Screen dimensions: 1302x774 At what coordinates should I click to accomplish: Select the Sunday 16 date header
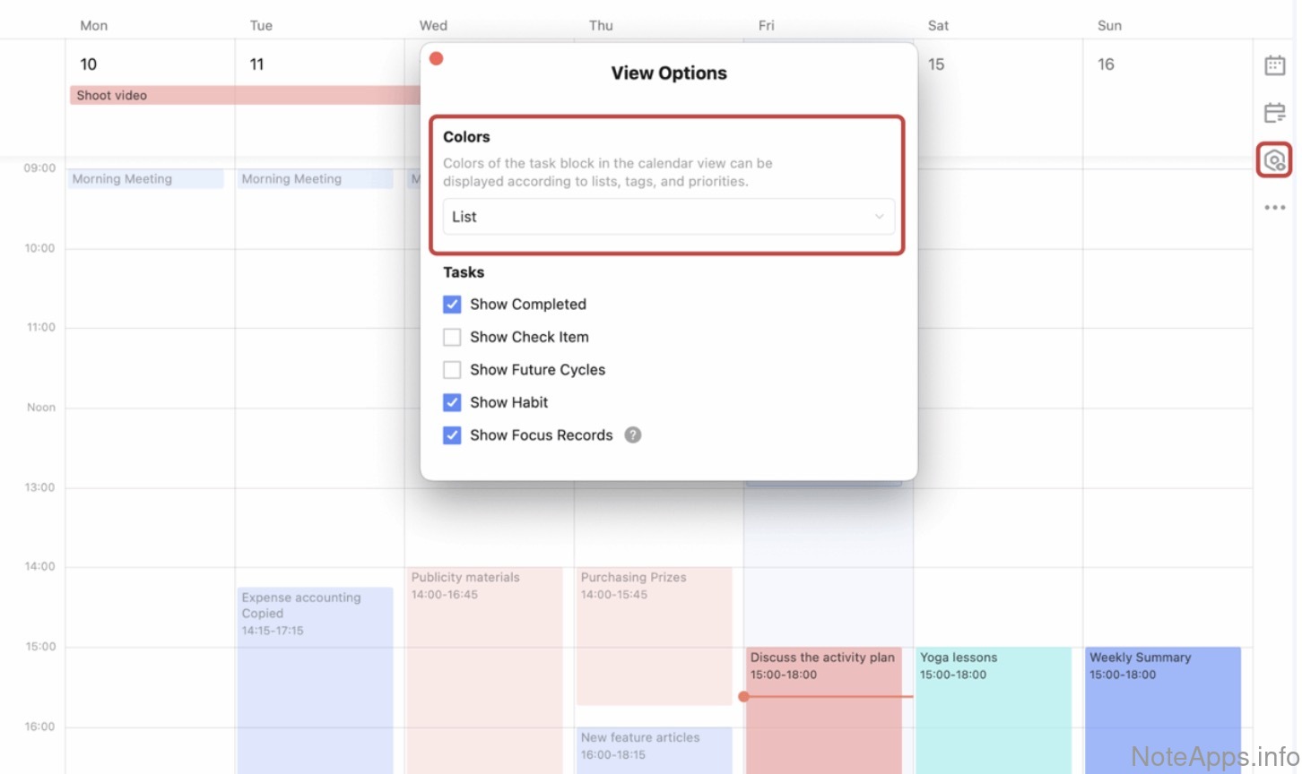pos(1106,64)
